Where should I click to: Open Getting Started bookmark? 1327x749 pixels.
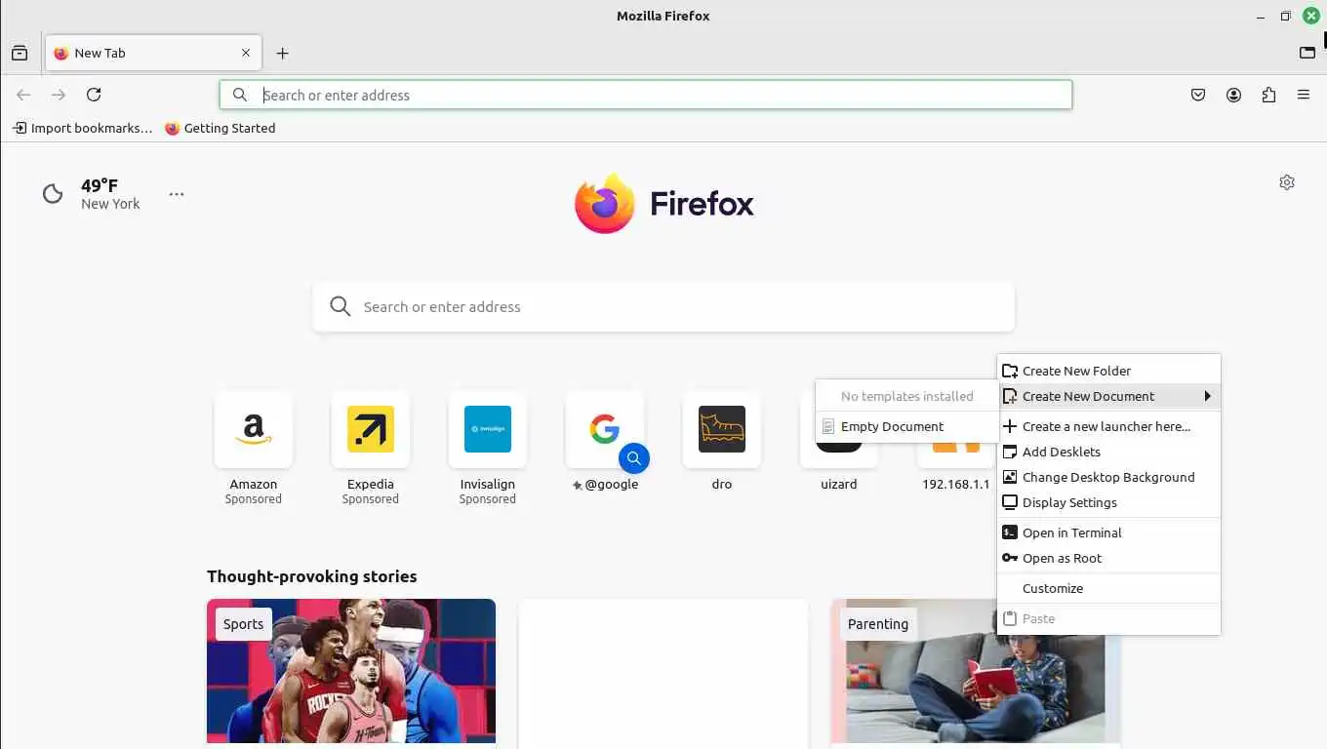pyautogui.click(x=220, y=128)
